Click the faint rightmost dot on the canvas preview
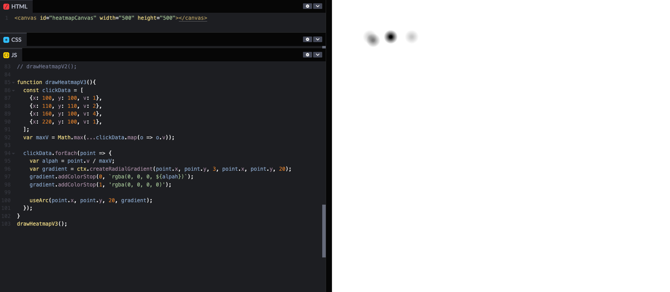 tap(411, 36)
